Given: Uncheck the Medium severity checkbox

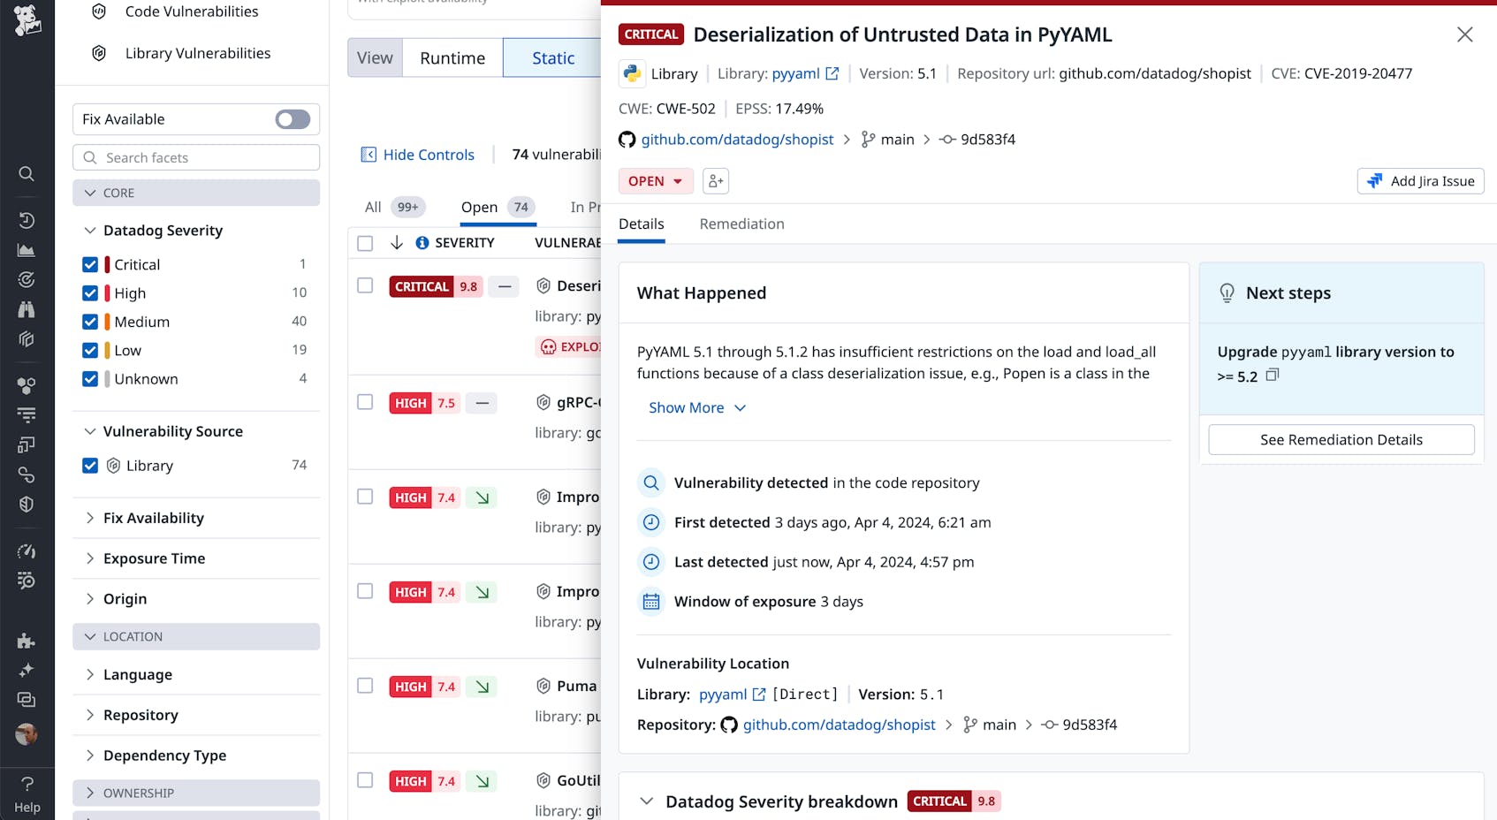Looking at the screenshot, I should point(90,322).
